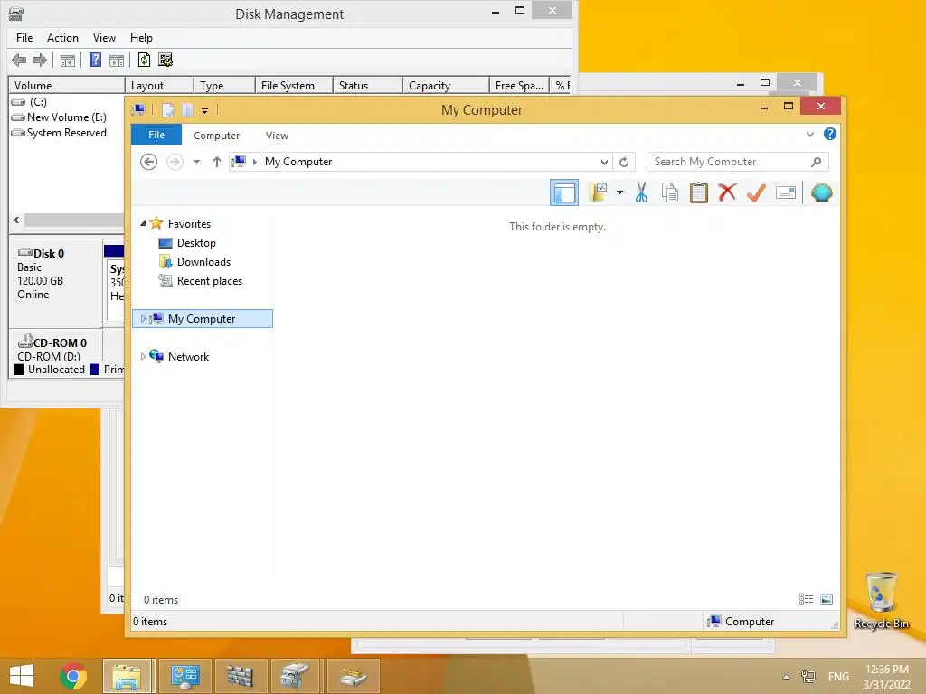Click Capacity column header in Disk Management
Viewport: 926px width, 694px height.
point(447,86)
